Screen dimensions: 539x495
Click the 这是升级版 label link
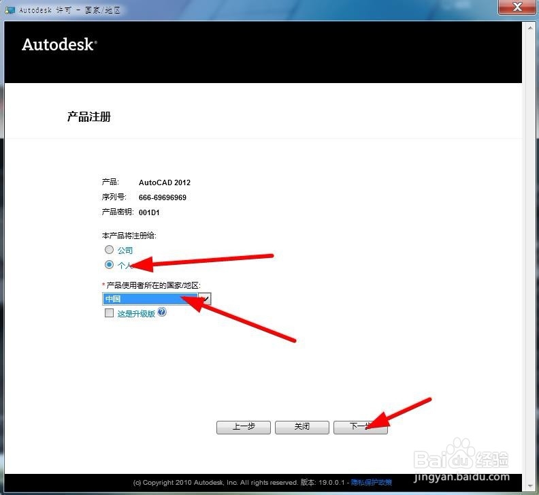[137, 313]
